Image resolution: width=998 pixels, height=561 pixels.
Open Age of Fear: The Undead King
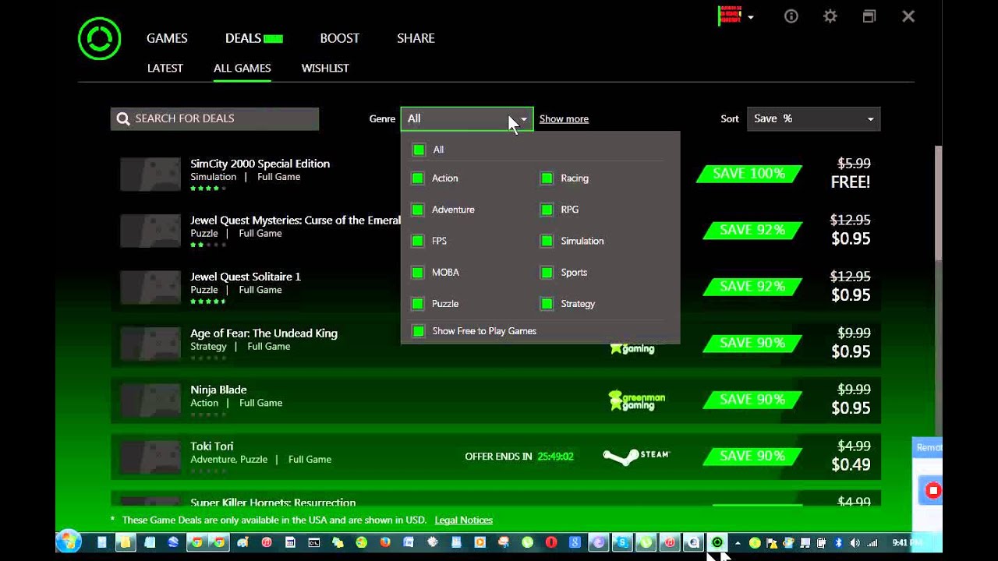pos(264,333)
